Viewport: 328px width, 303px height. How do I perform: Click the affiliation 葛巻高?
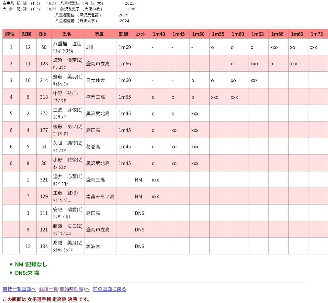point(93,146)
